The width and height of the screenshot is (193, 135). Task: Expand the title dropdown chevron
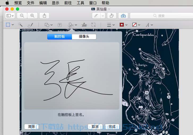(x=109, y=9)
